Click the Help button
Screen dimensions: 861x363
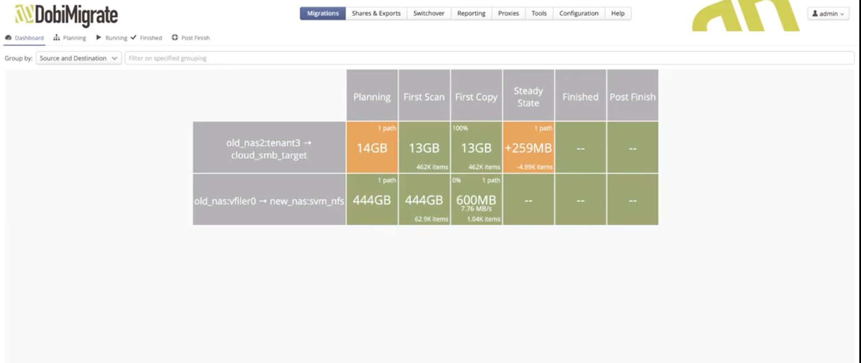[x=618, y=14]
